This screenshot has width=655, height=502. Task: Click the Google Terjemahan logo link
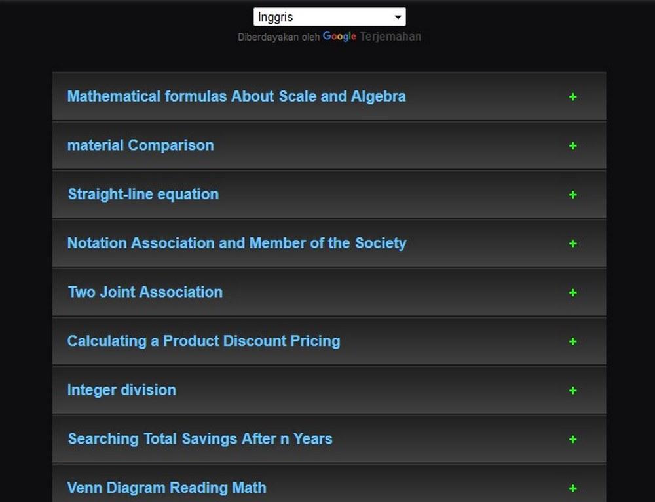click(372, 37)
